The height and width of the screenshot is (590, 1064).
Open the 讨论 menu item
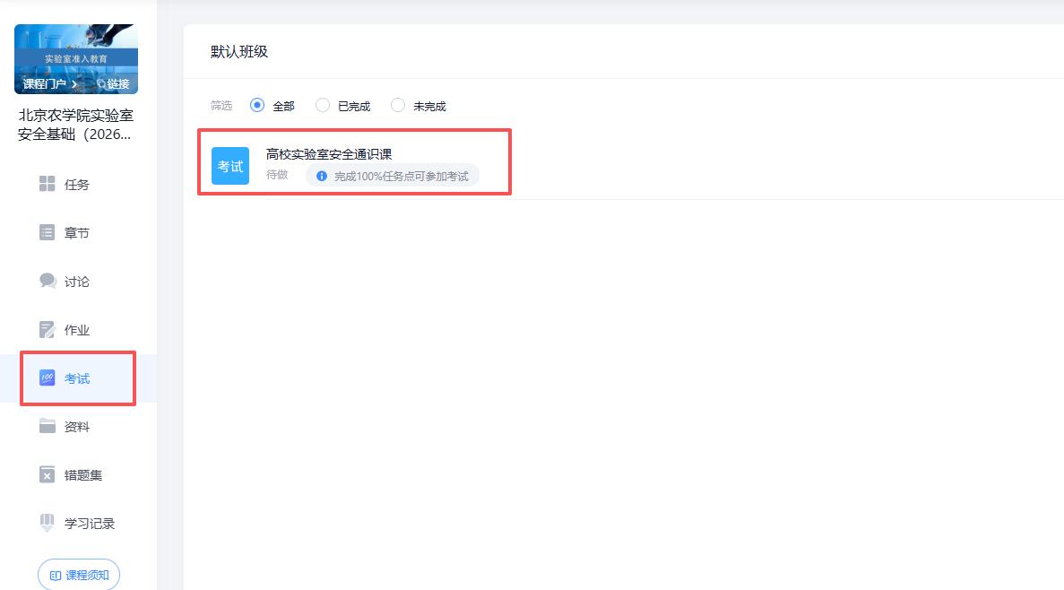coord(77,282)
